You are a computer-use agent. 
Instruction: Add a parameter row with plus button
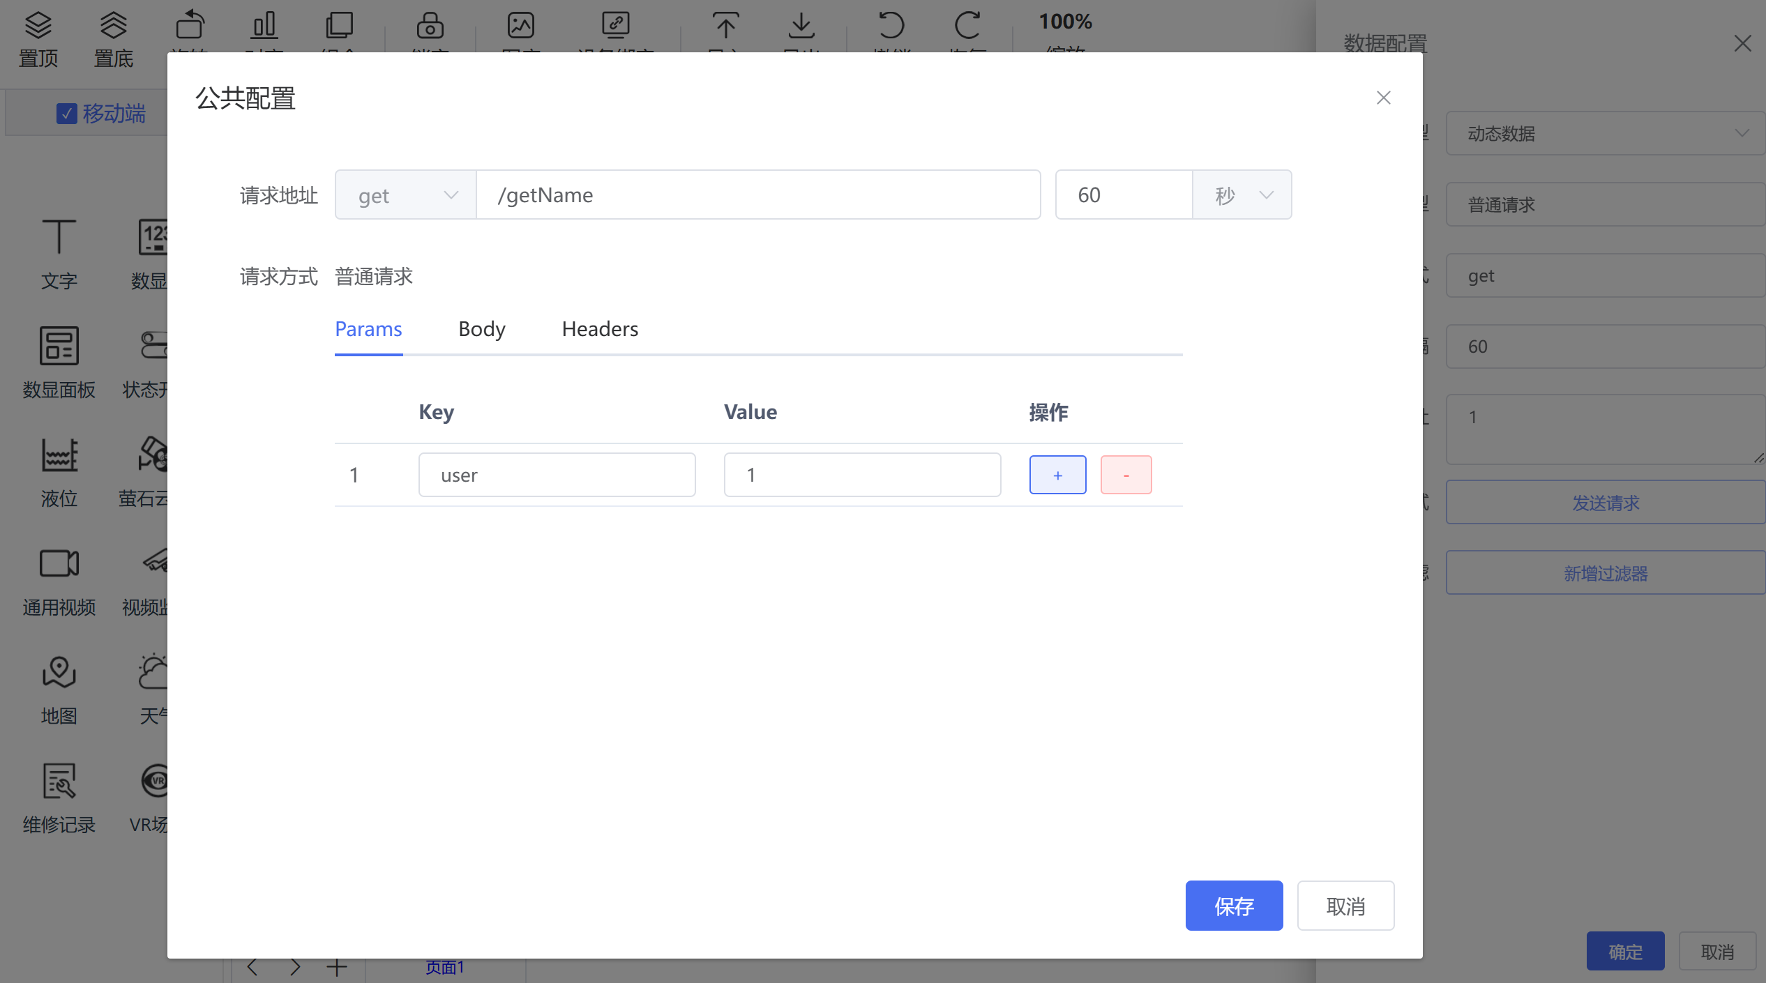coord(1057,475)
